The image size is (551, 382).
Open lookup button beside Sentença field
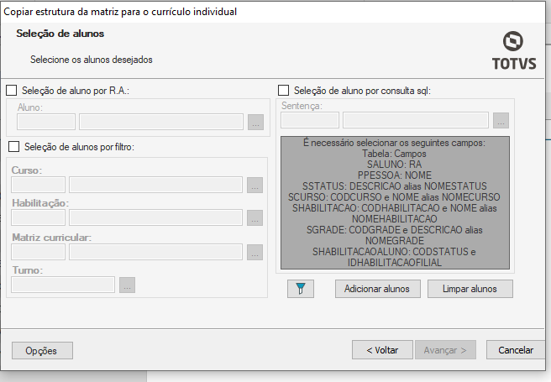click(501, 120)
